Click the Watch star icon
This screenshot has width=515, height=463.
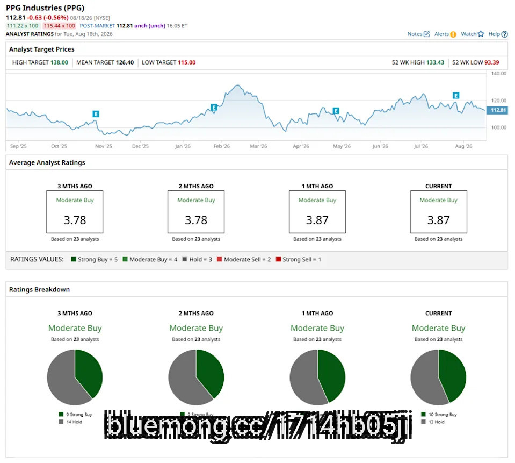click(x=481, y=33)
